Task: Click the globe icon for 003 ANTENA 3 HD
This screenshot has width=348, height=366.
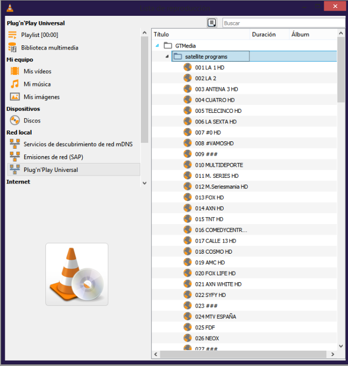Action: tap(187, 89)
